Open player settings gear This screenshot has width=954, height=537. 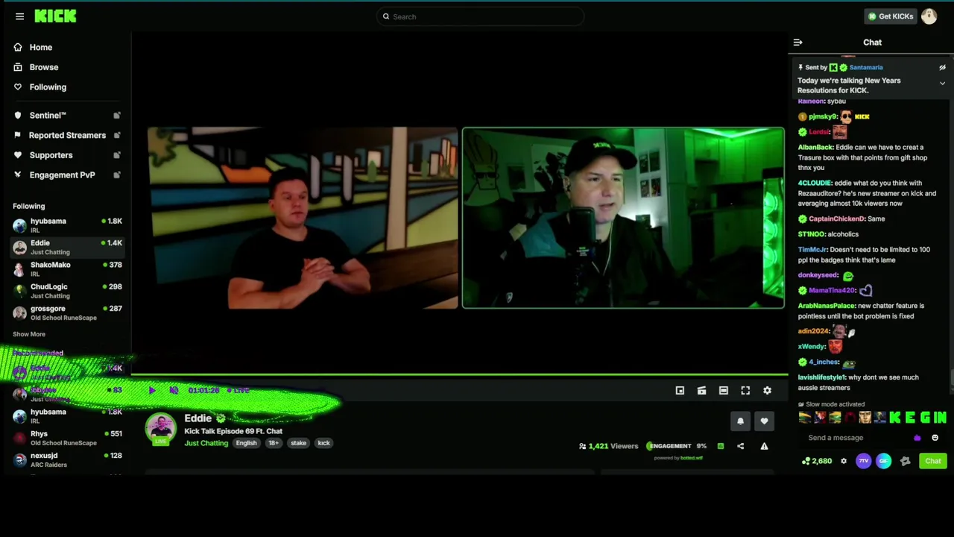click(767, 390)
